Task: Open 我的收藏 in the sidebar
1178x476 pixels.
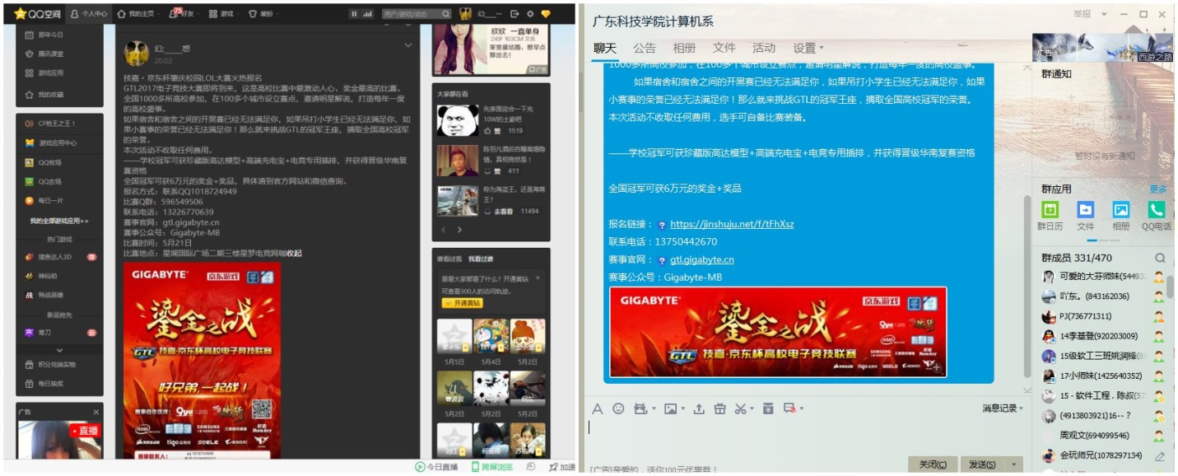Action: click(44, 94)
